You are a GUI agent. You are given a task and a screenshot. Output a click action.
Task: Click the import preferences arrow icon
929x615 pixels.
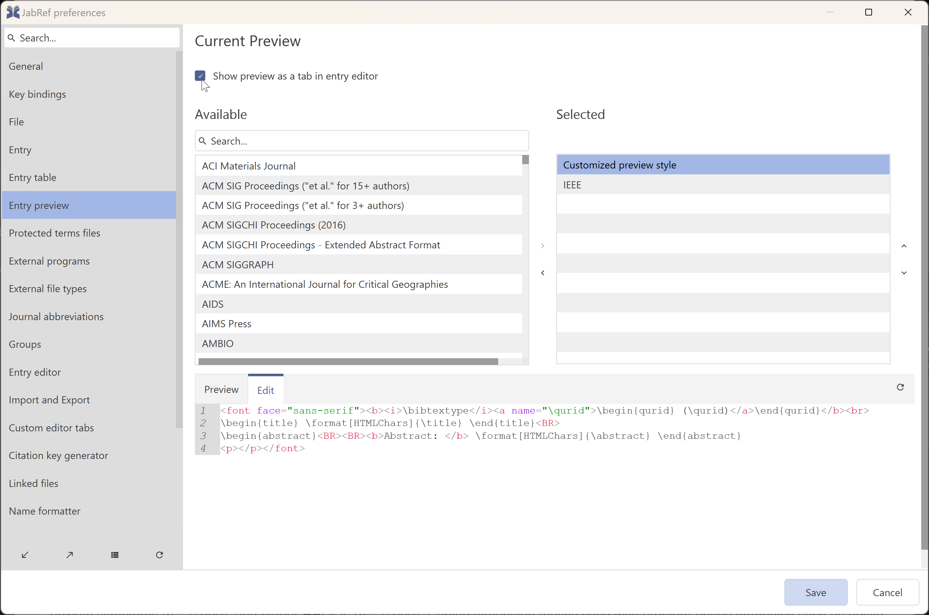25,555
